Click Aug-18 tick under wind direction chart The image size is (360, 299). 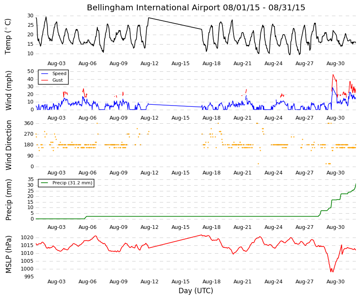pos(212,173)
